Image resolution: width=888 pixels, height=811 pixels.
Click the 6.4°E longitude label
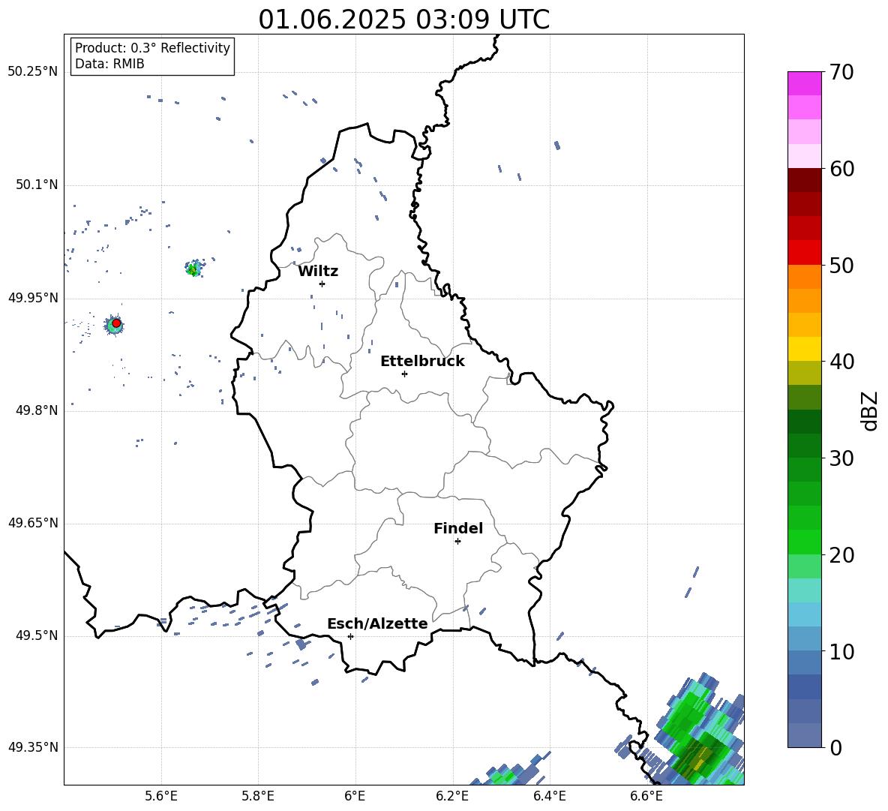(549, 796)
